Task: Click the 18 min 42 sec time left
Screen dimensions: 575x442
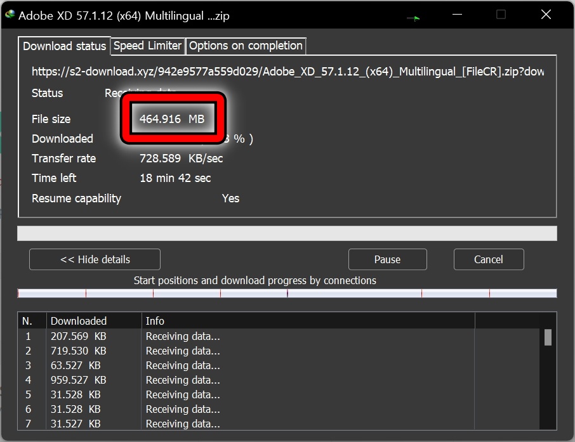Action: [175, 178]
